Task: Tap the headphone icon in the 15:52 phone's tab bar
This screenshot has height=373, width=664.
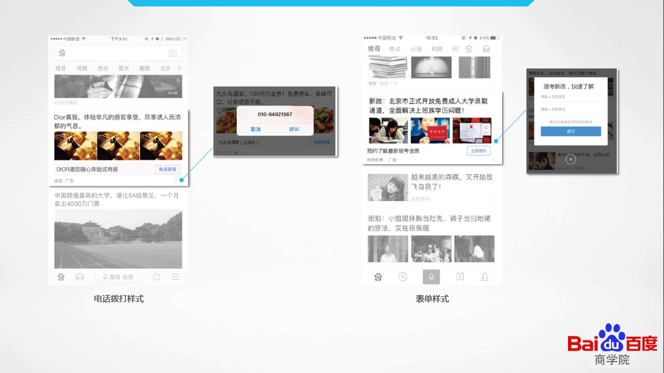Action: click(486, 49)
